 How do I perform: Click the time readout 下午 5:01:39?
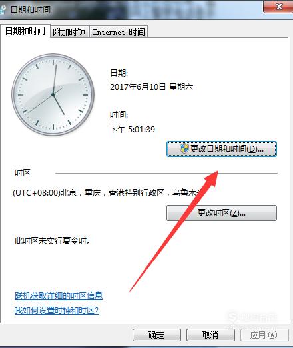132,129
